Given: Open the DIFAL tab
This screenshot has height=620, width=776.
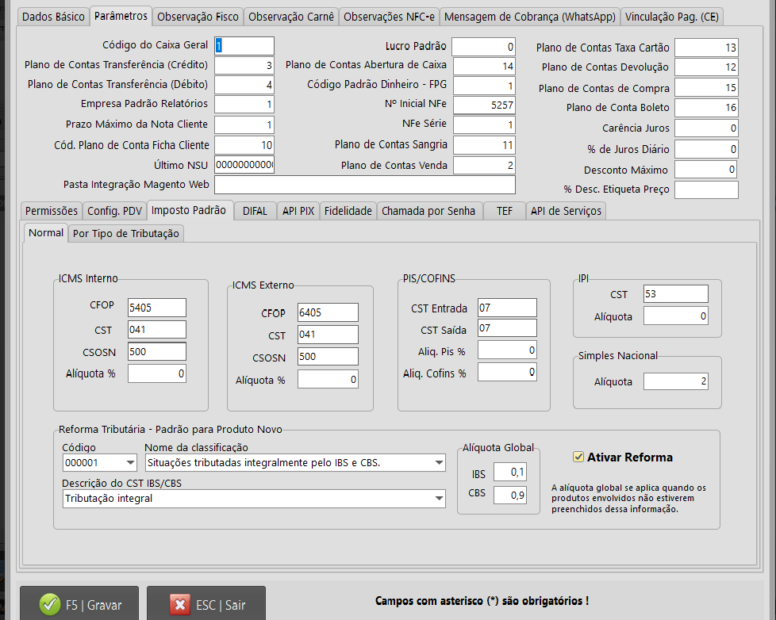Looking at the screenshot, I should [255, 211].
